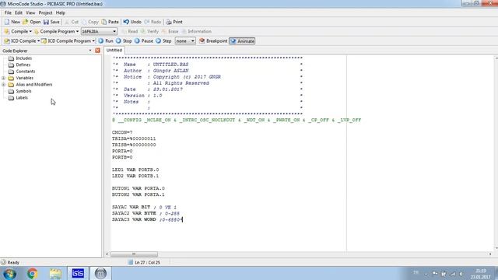Open the ICD Compile Program dropdown arrow

[x=93, y=41]
